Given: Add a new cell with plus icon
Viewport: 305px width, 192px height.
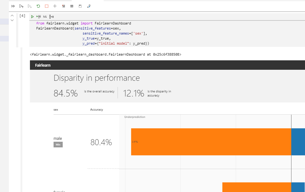Looking at the screenshot, I should pyautogui.click(x=55, y=6).
